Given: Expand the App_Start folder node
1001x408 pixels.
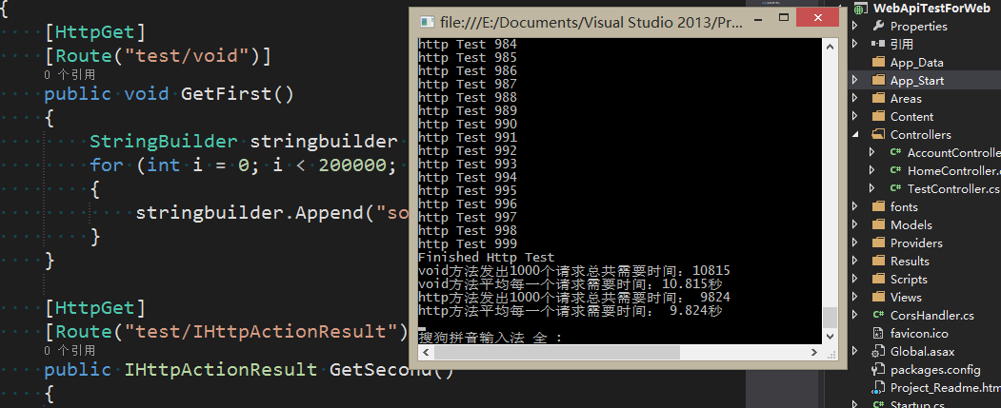Looking at the screenshot, I should (855, 80).
